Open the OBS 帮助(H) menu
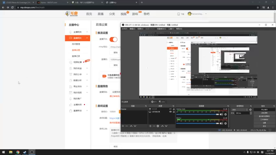Viewport: 276px width, 155px height. point(179,29)
